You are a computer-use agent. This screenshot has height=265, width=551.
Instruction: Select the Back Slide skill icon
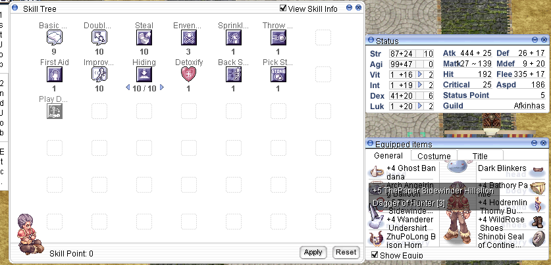tap(233, 74)
